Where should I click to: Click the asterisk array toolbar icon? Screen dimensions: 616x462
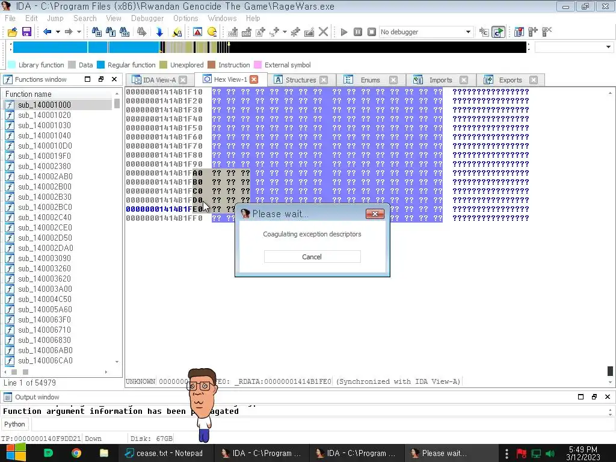295,32
